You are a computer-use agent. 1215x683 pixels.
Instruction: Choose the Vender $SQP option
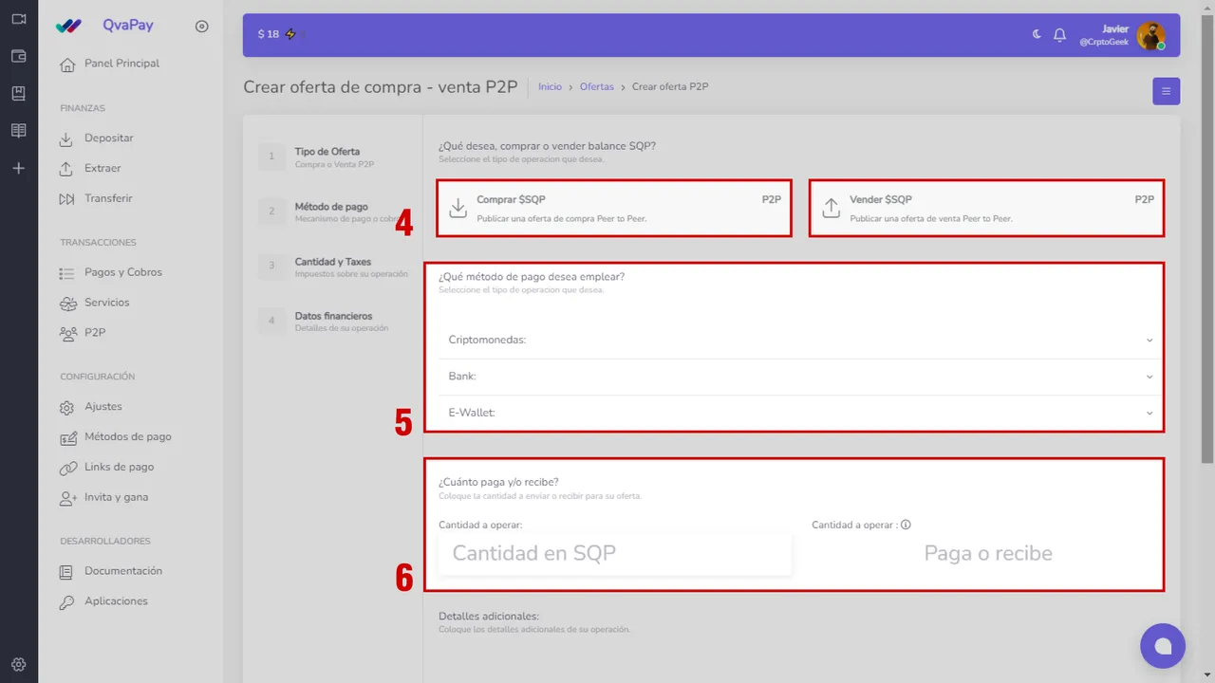(987, 209)
